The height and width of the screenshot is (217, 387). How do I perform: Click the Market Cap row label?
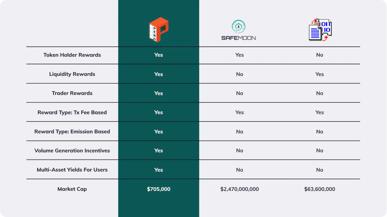(x=72, y=189)
